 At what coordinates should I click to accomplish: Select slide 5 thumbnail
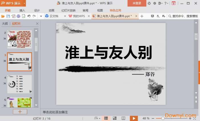click(19, 102)
